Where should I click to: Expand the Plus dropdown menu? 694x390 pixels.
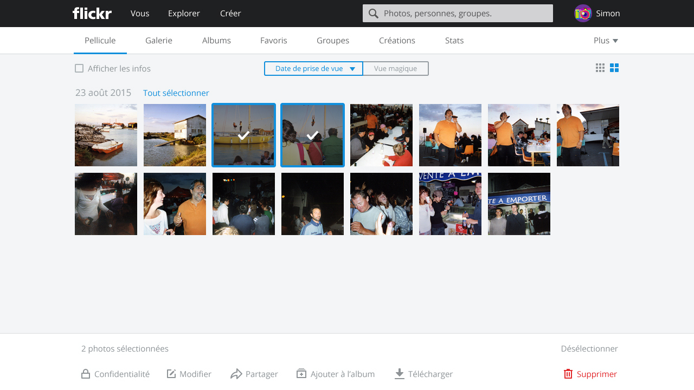(606, 41)
